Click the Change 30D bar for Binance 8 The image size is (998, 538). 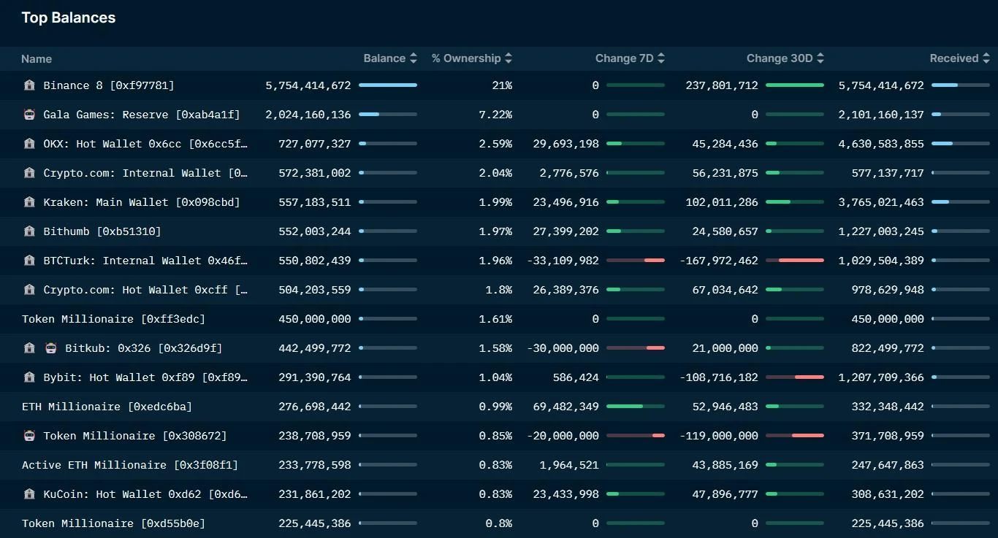coord(795,85)
